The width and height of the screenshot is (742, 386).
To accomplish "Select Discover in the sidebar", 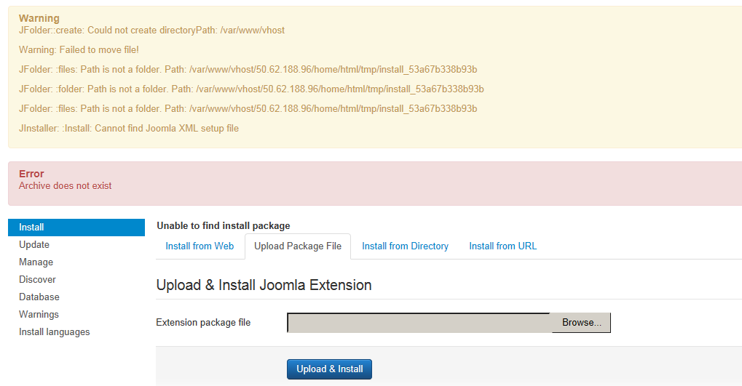I will coord(37,280).
